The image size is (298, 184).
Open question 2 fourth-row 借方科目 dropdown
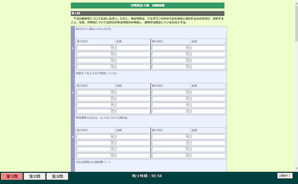click(95, 111)
